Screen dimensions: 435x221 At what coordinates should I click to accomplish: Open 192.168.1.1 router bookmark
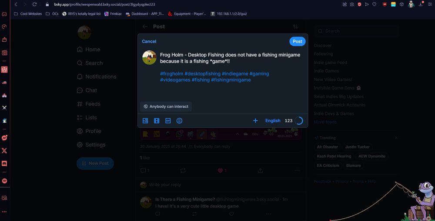coord(229,13)
